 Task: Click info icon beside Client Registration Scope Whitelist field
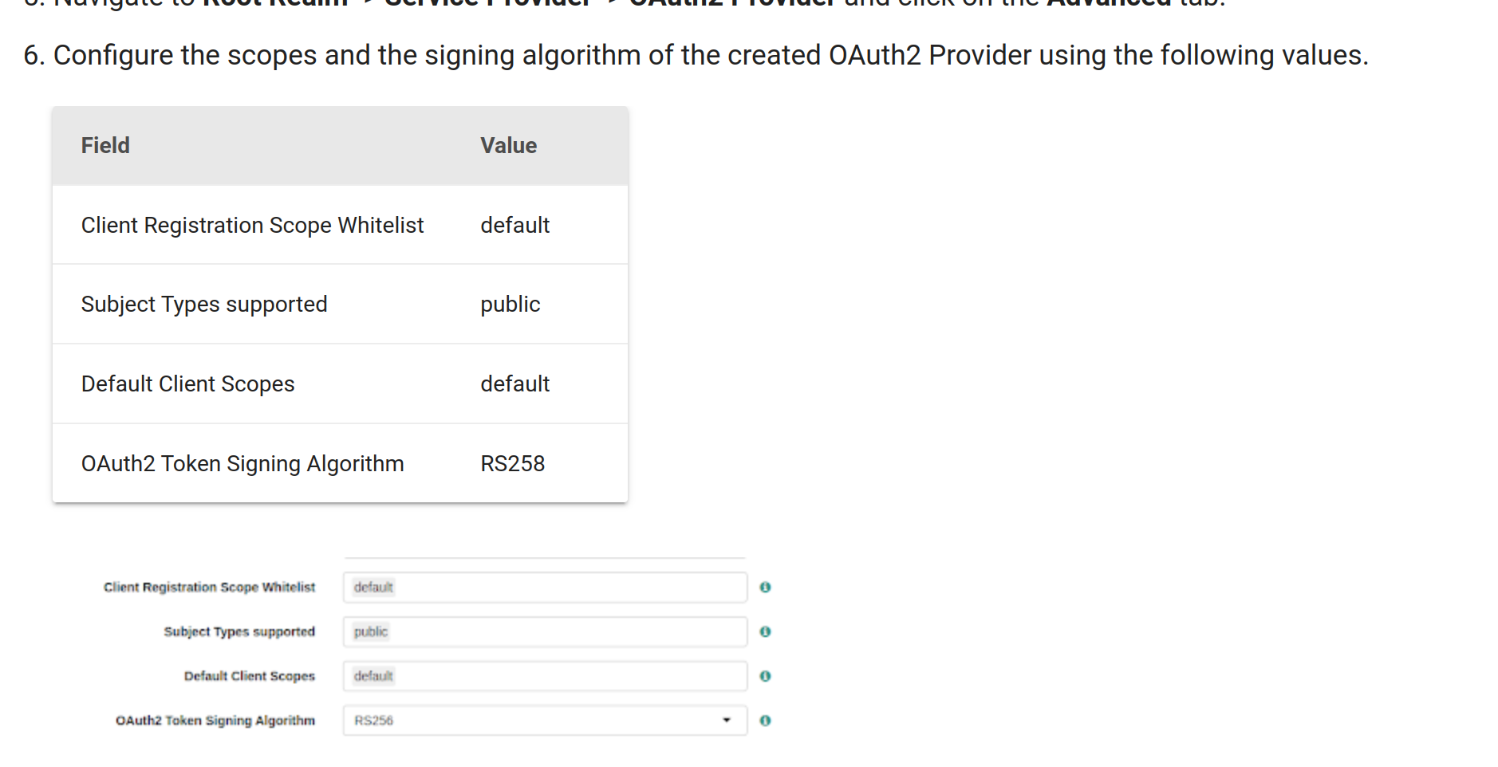[x=765, y=588]
